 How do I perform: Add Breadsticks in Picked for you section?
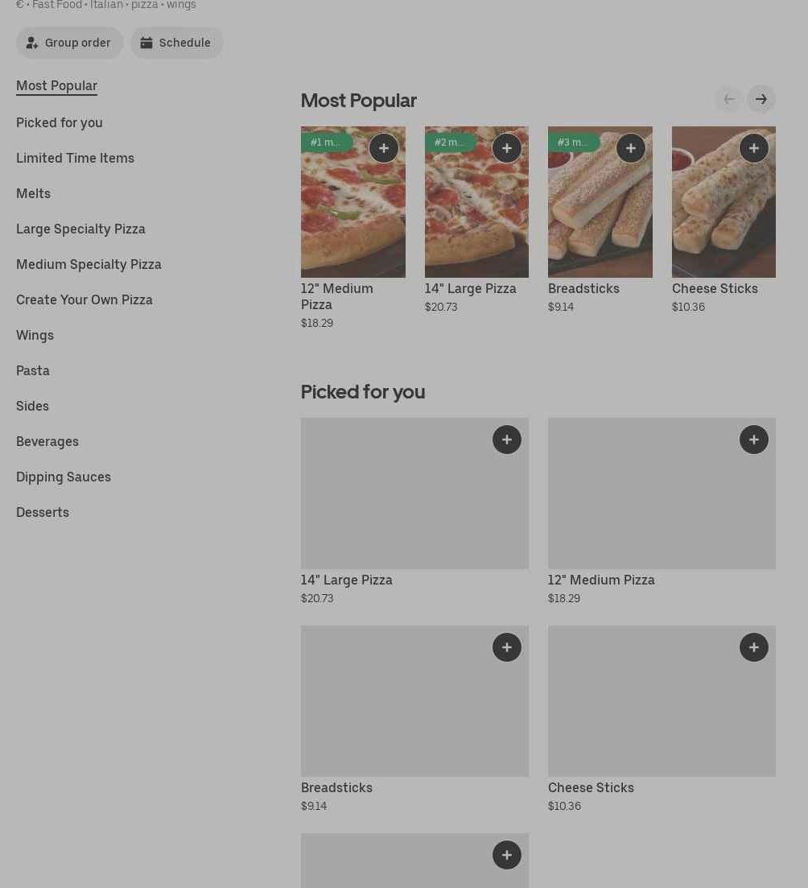[506, 647]
